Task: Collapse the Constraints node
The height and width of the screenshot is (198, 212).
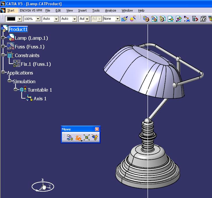Action: (x=3, y=55)
